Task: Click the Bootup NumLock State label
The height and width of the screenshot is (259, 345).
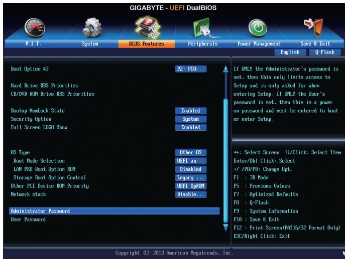Action: pos(38,110)
